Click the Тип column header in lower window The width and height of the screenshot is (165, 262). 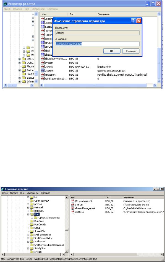pyautogui.click(x=113, y=197)
